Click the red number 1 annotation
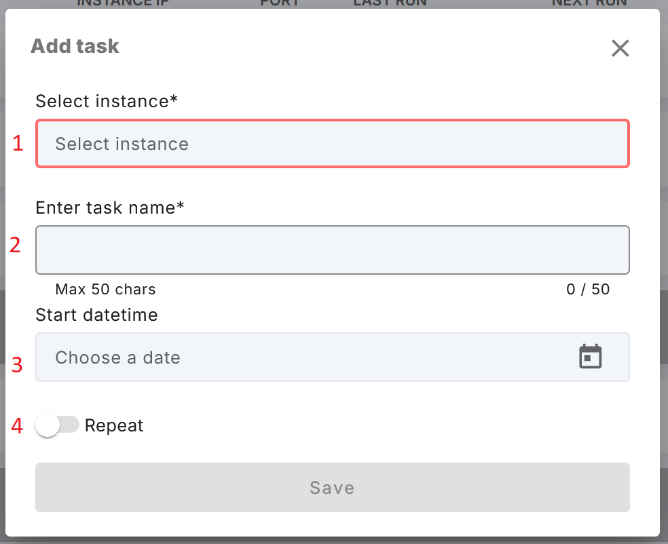This screenshot has height=544, width=668. click(x=18, y=143)
